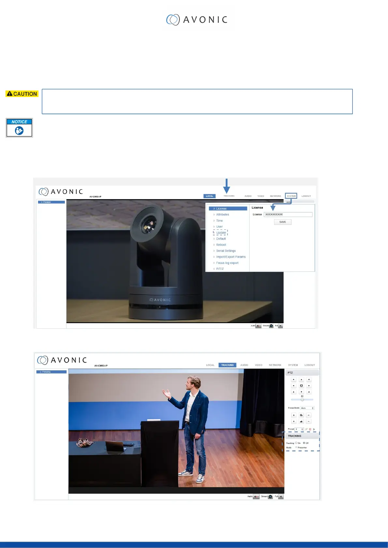Click the zoom magnifier icon

[301, 415]
